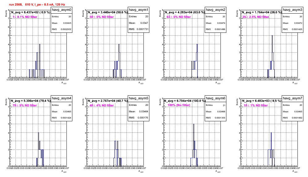Select the 1± 0.1% ND filter label

[25, 17]
